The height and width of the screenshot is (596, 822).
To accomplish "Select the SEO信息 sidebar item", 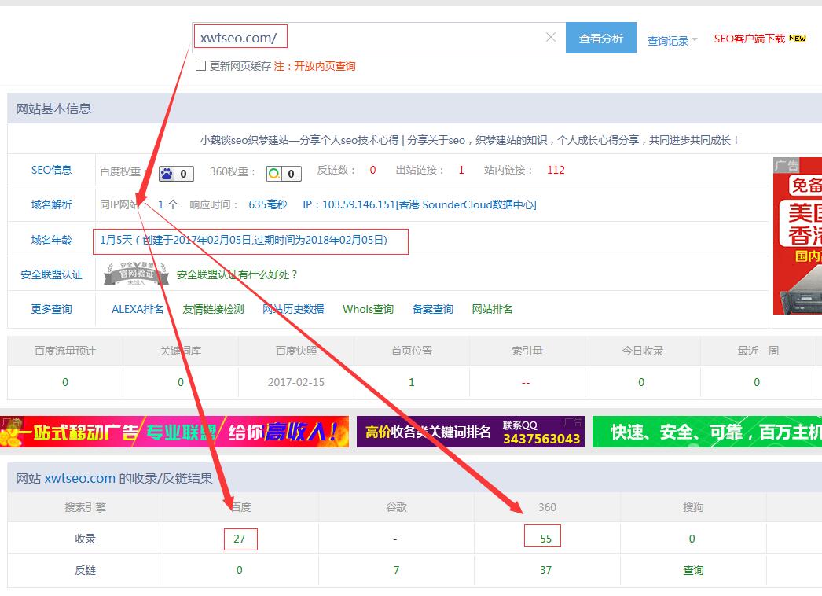I will (51, 170).
